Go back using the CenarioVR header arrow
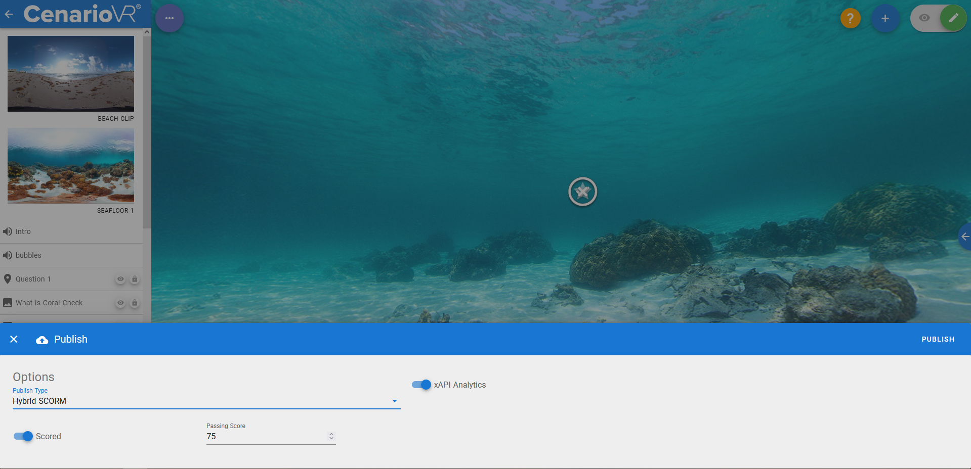This screenshot has height=469, width=971. [x=9, y=14]
